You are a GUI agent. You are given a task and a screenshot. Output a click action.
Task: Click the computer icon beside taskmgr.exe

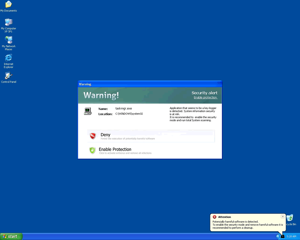pos(88,111)
